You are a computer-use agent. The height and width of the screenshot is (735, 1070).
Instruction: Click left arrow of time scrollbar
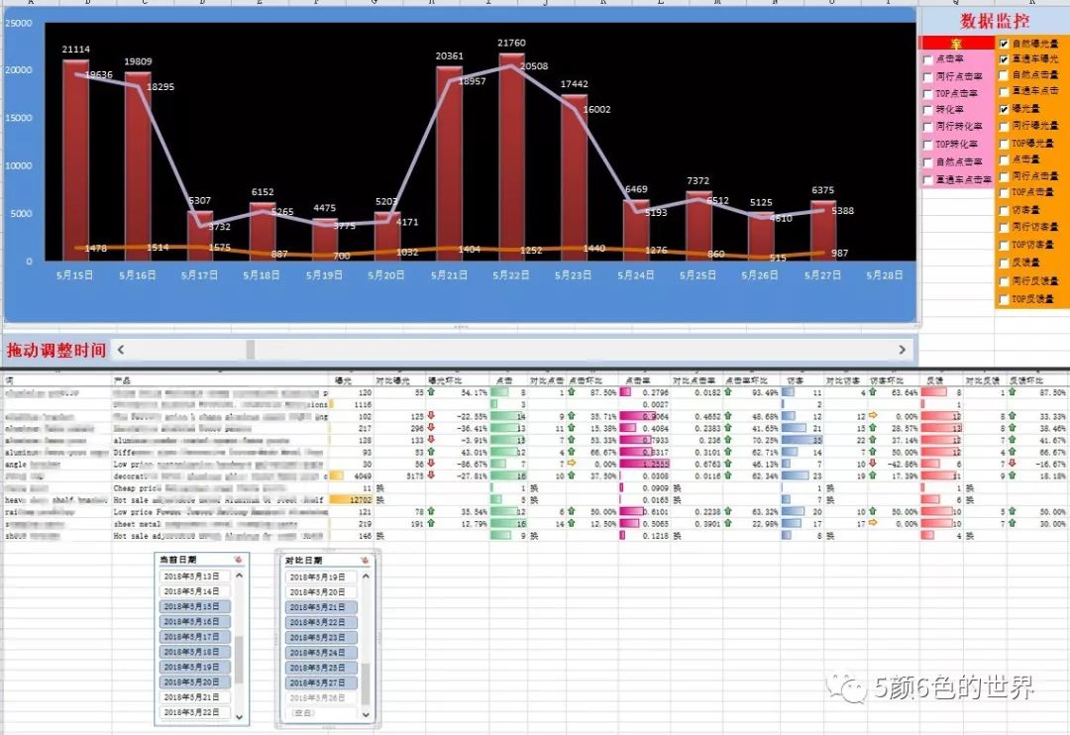(119, 350)
